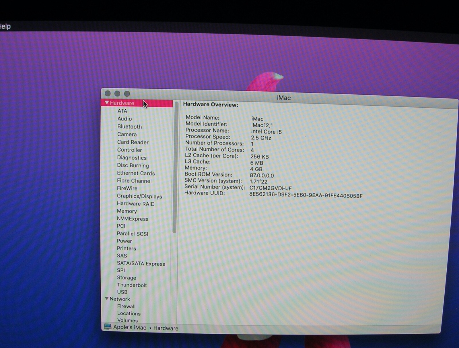Screen dimensions: 459x348
Task: Select Controller in the sidebar
Action: 129,150
